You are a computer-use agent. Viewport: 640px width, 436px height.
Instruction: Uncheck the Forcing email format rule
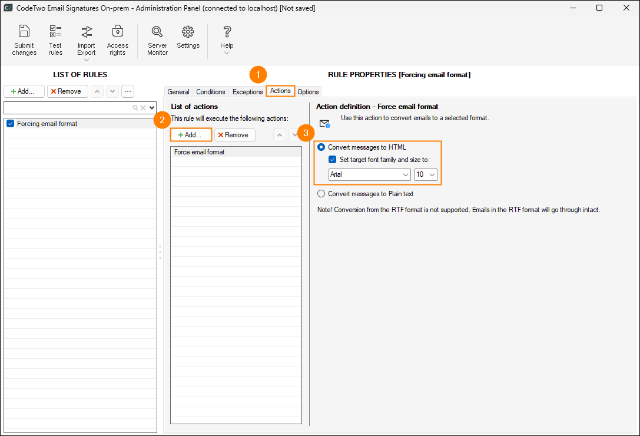(x=10, y=124)
